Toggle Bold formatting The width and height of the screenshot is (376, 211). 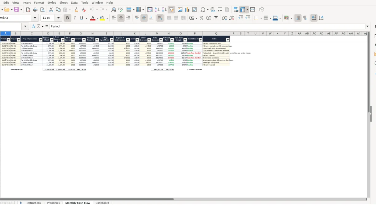tap(67, 18)
